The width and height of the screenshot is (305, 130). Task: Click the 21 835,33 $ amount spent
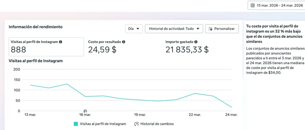click(187, 50)
